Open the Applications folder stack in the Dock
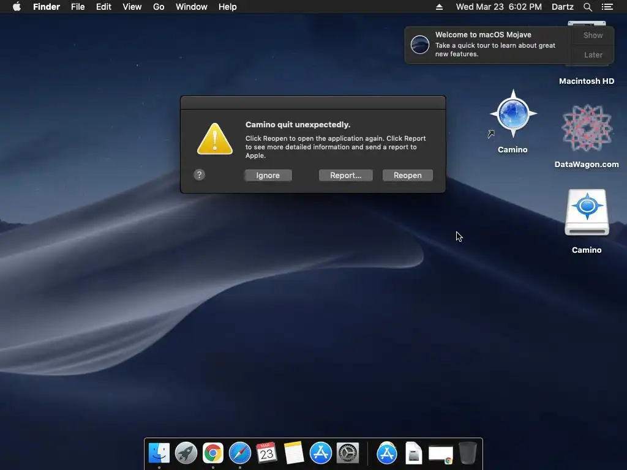 pos(387,453)
